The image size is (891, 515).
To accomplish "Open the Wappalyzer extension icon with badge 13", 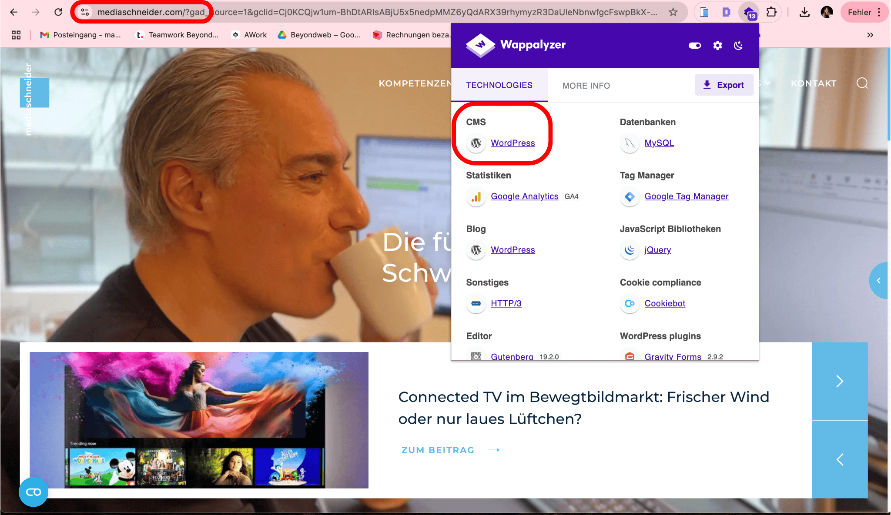I will coord(749,13).
